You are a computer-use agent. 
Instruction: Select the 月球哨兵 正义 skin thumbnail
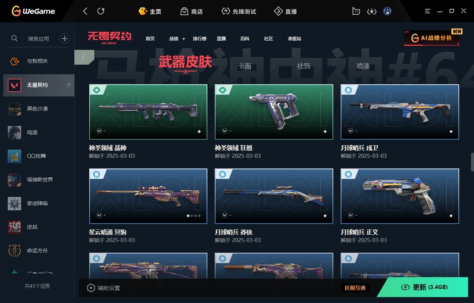(400, 196)
